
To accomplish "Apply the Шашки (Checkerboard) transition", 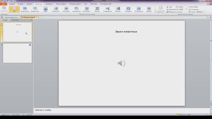I will [149, 9].
